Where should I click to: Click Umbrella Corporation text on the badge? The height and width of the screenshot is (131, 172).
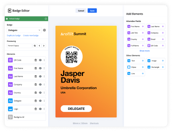point(78,88)
